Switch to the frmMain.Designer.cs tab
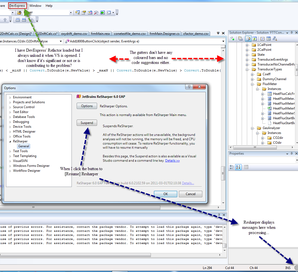 coord(164,34)
